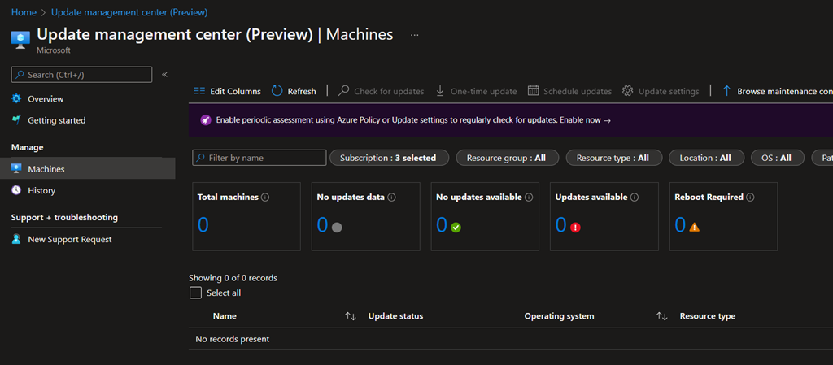
Task: Collapse the sidebar with the double-chevron icon
Action: [x=164, y=75]
